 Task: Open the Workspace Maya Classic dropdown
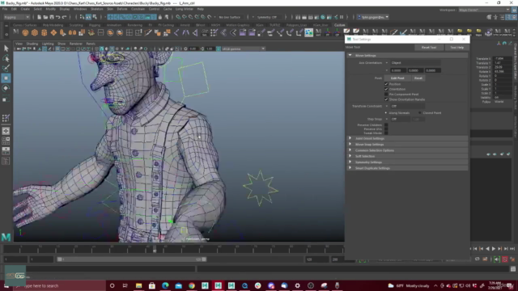click(x=484, y=10)
